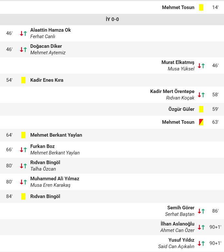The width and height of the screenshot is (224, 252).
Task: Open player Doğacan Diker's name link
Action: (46, 46)
